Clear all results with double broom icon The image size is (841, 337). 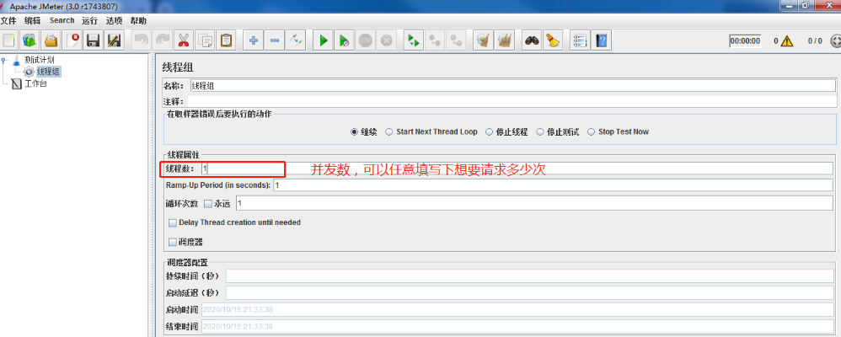[x=505, y=40]
